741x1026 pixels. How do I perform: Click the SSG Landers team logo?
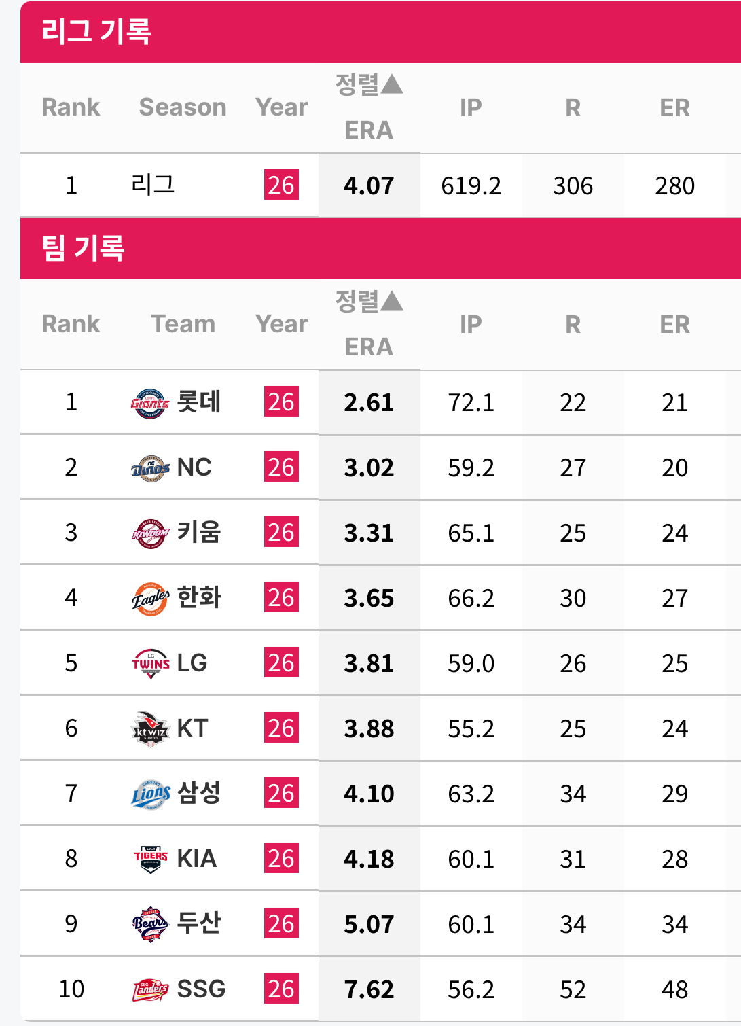(x=149, y=990)
